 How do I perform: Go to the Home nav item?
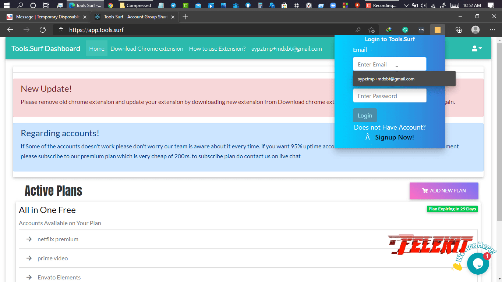pyautogui.click(x=97, y=48)
